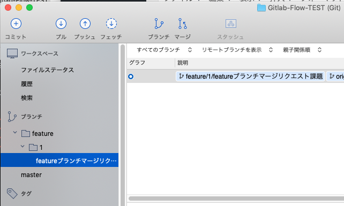
Task: Collapse the feature folder chevron
Action: pyautogui.click(x=15, y=132)
